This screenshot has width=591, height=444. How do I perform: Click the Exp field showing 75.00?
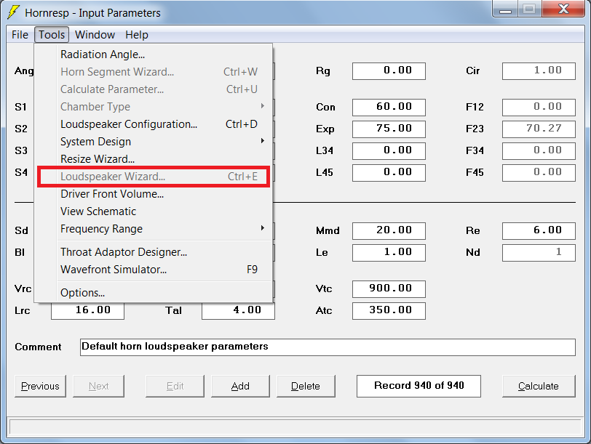389,129
